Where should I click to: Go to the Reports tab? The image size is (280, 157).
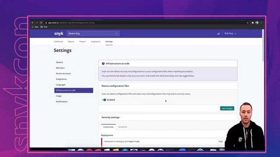click(x=71, y=41)
